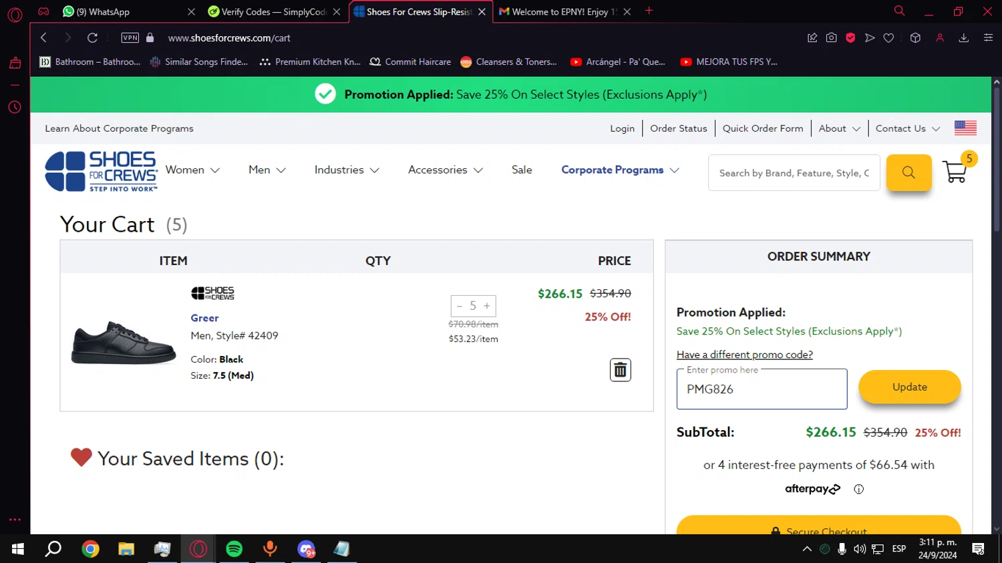Toggle the VPN badge in address bar

pyautogui.click(x=130, y=37)
